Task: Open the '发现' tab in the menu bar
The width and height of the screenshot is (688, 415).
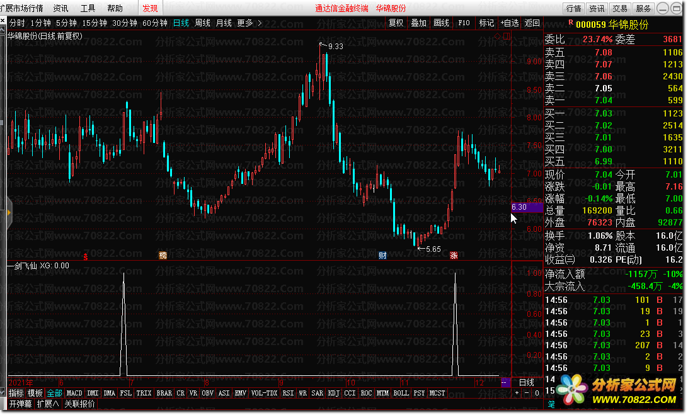Action: point(150,8)
